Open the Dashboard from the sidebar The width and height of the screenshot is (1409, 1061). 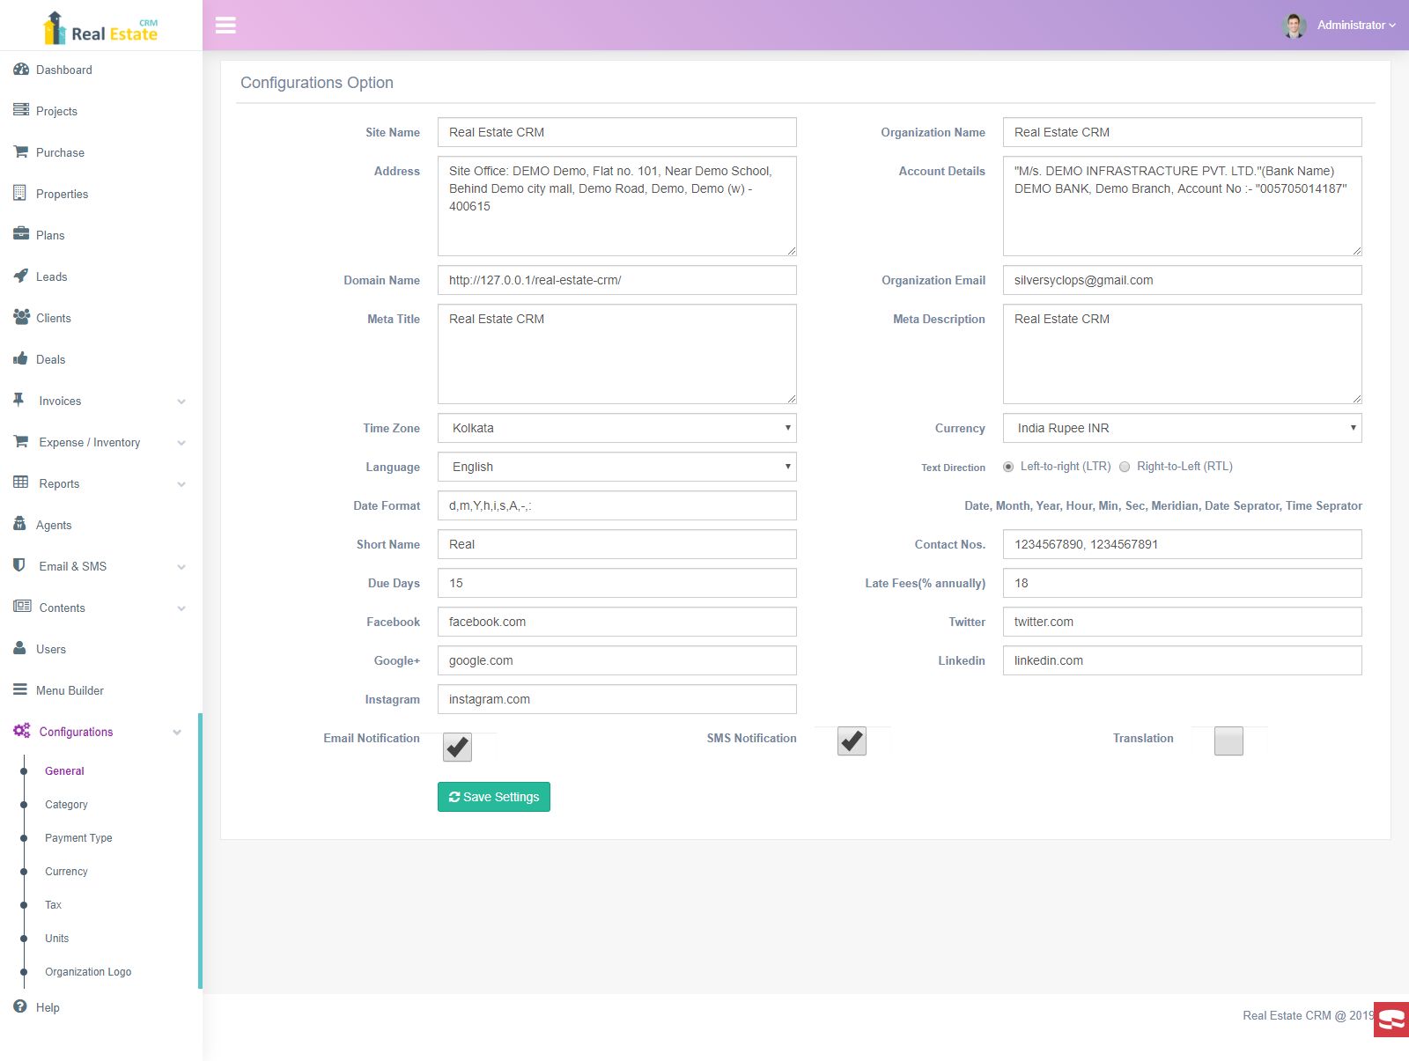point(63,70)
